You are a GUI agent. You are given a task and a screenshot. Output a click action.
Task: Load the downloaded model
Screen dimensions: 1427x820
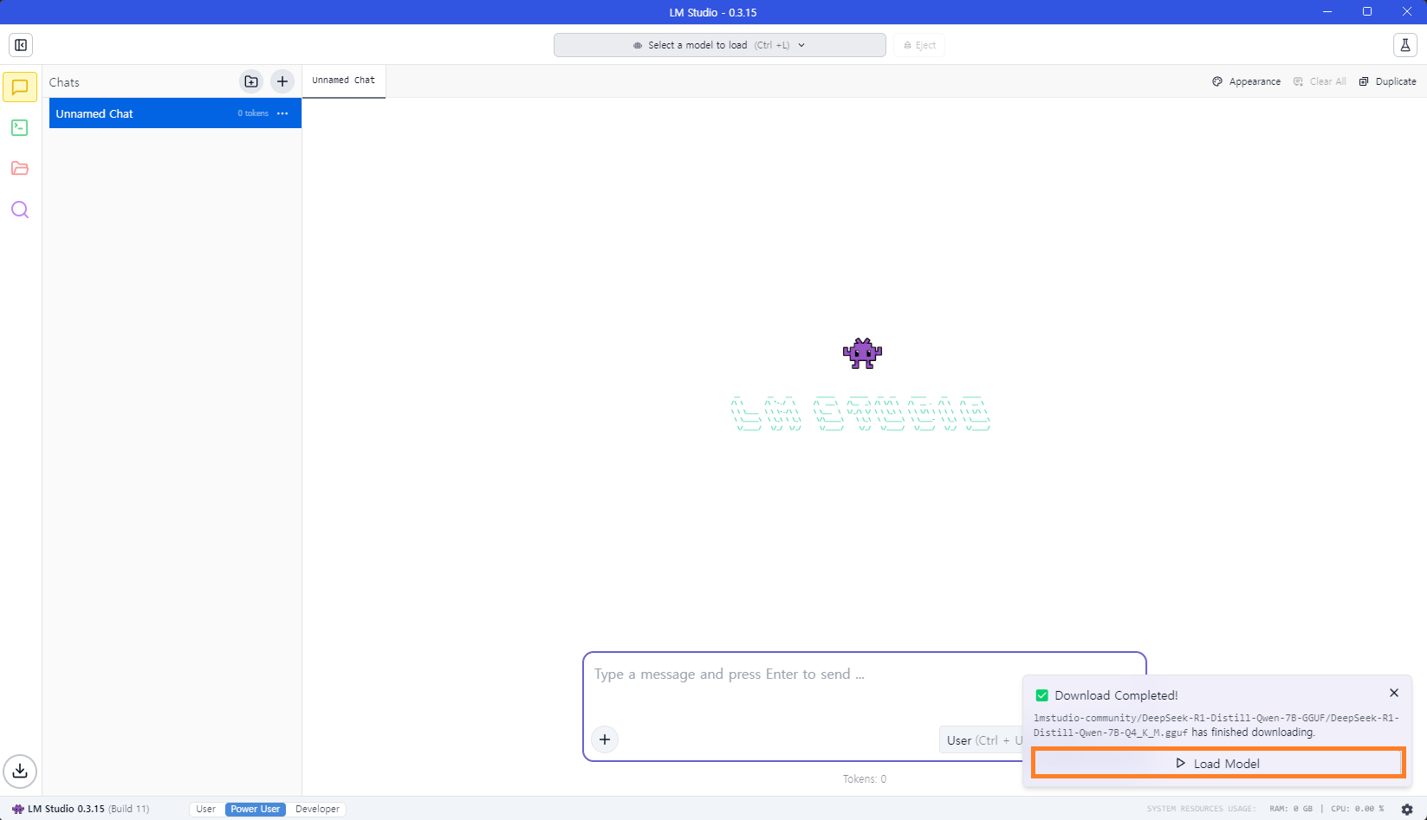(1218, 764)
